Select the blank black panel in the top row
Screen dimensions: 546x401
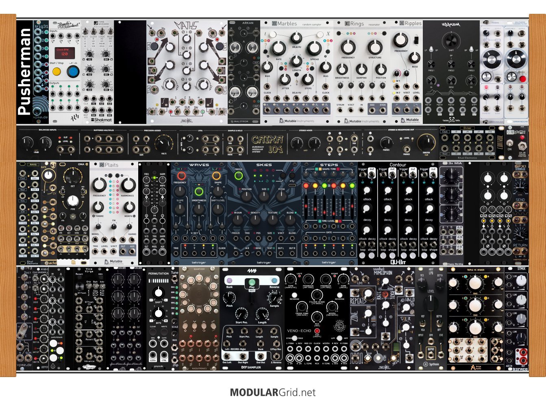pyautogui.click(x=130, y=72)
